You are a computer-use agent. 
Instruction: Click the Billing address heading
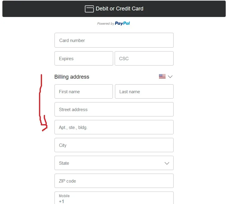72,77
